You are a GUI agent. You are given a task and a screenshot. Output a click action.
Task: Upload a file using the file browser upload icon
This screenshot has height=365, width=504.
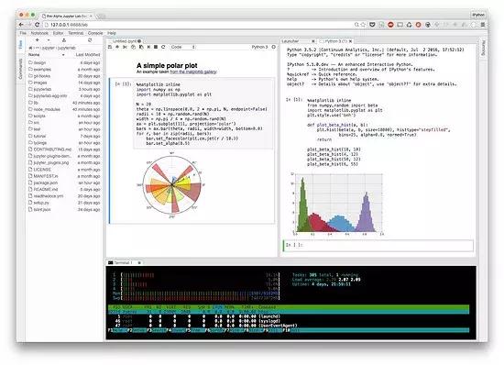[x=64, y=39]
